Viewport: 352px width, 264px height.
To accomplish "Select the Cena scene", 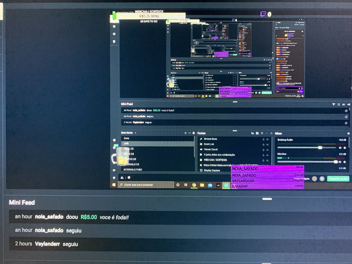I will pyautogui.click(x=158, y=138).
